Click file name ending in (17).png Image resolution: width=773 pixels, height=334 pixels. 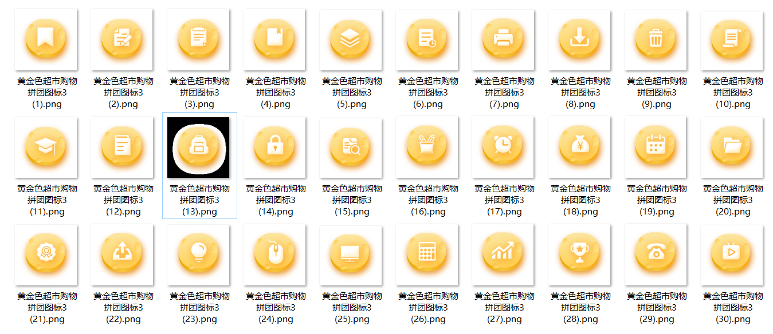(x=503, y=200)
